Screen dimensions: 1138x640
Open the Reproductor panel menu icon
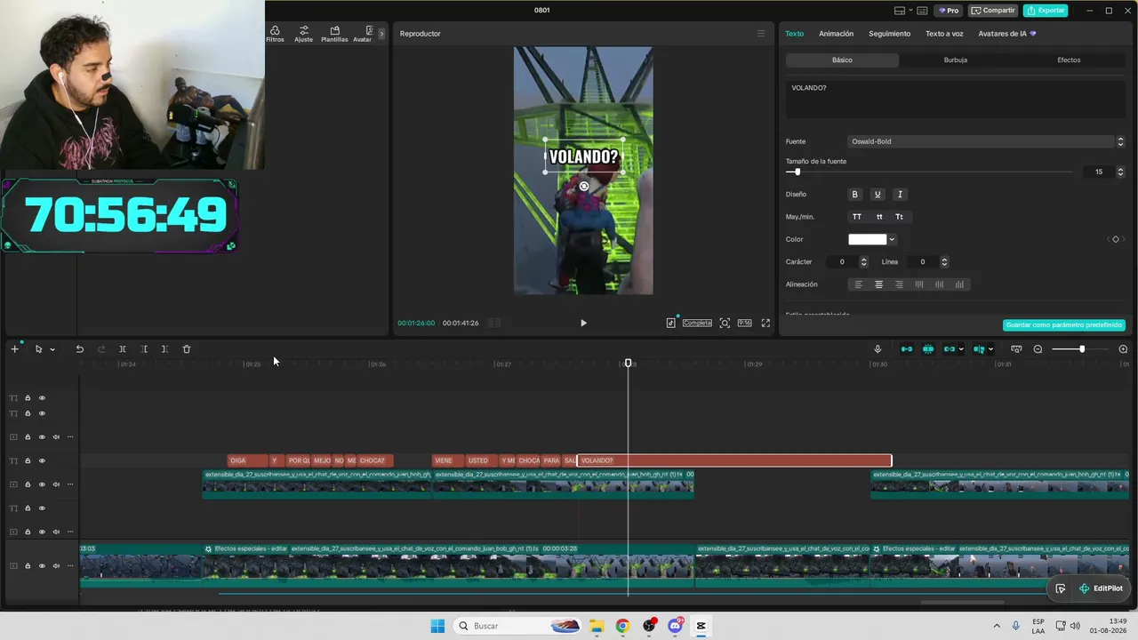(760, 34)
